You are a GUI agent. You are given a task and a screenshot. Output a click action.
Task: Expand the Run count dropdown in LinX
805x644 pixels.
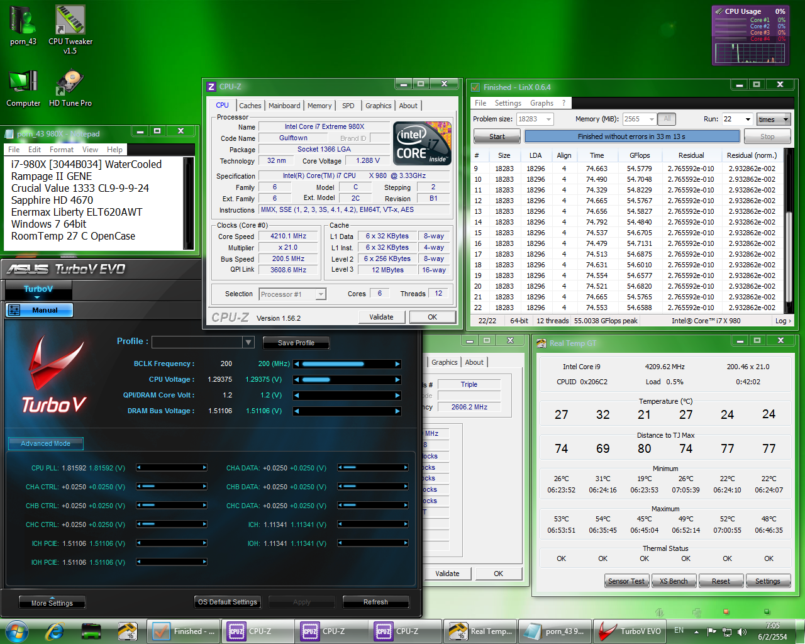coord(748,119)
